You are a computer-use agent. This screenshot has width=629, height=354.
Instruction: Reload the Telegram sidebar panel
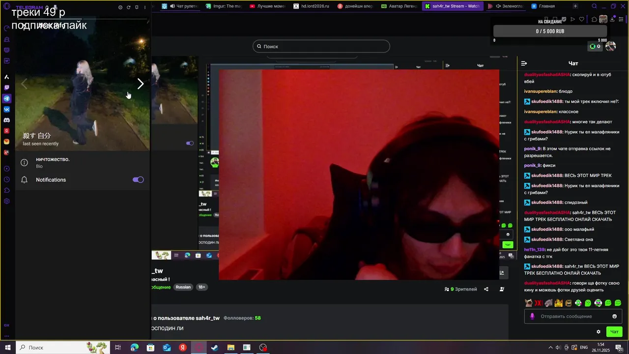tap(128, 7)
